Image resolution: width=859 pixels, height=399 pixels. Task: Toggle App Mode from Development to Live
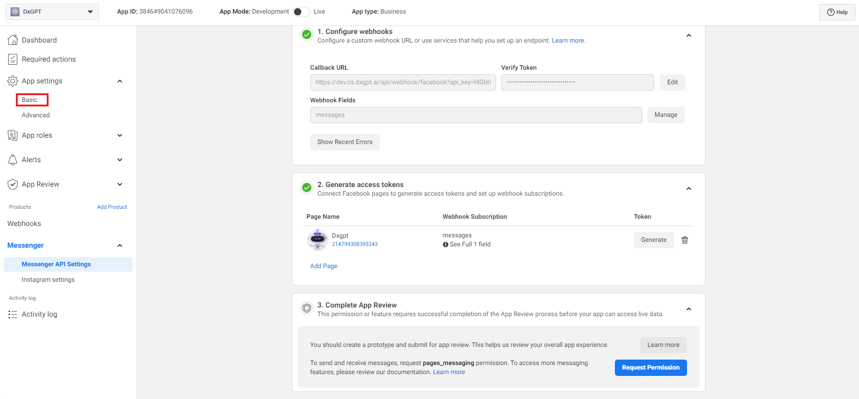coord(301,12)
